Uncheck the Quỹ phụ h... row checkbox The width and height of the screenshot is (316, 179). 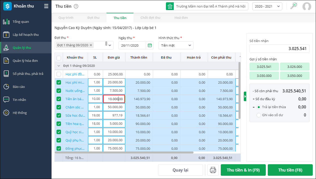[x=59, y=140]
